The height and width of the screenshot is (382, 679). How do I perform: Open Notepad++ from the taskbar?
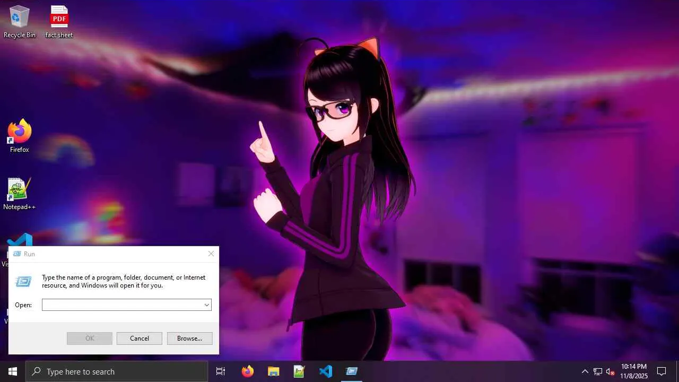[299, 371]
